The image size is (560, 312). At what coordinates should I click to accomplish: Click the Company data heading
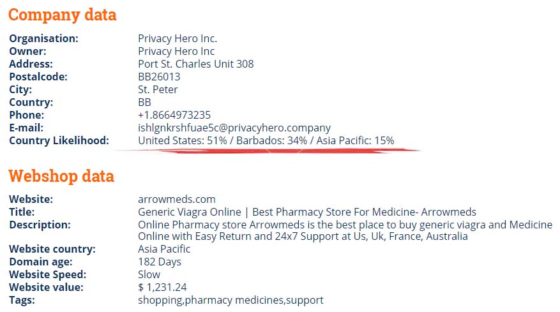click(62, 15)
